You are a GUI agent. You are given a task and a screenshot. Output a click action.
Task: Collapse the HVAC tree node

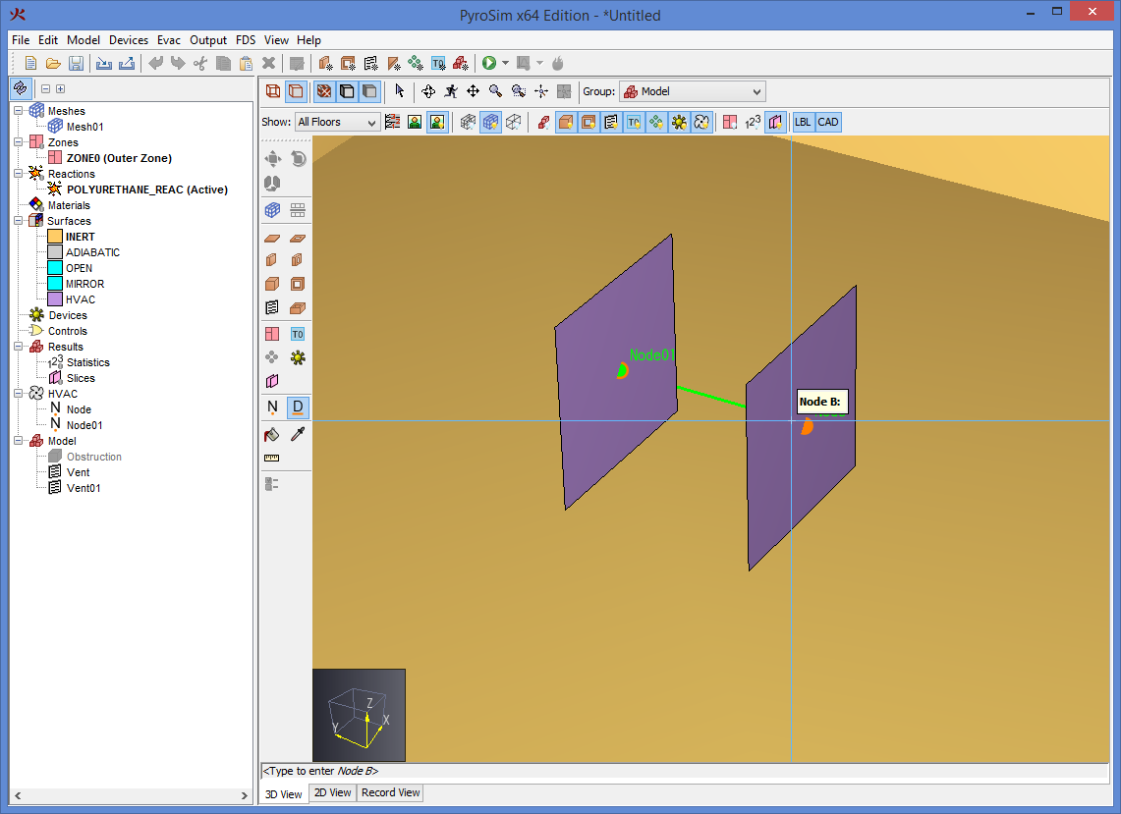18,394
